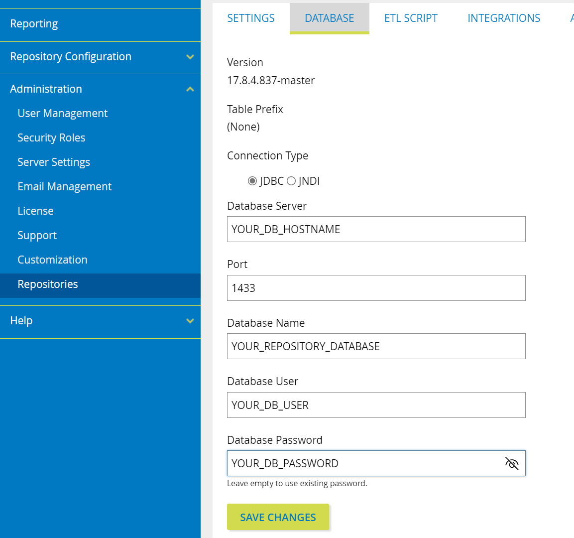The height and width of the screenshot is (538, 574).
Task: Open User Management page
Action: (63, 114)
